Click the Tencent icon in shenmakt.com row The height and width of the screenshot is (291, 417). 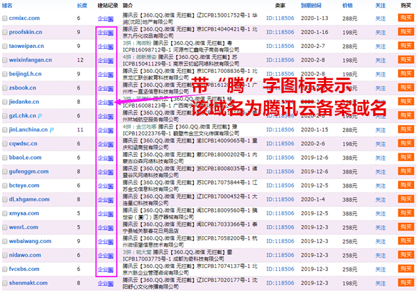111,284
